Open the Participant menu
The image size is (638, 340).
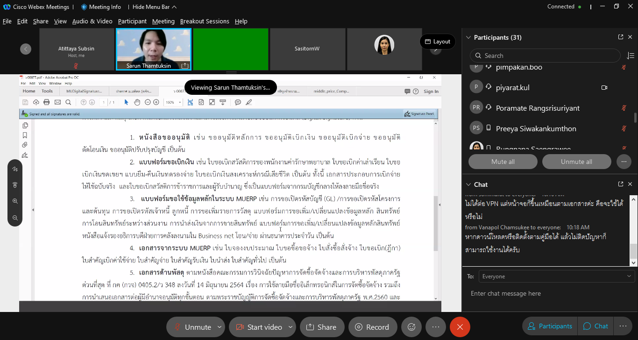coord(132,21)
